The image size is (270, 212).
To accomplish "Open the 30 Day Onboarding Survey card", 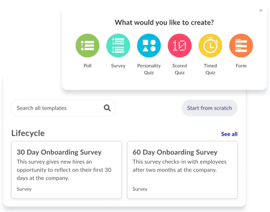I will 67,170.
